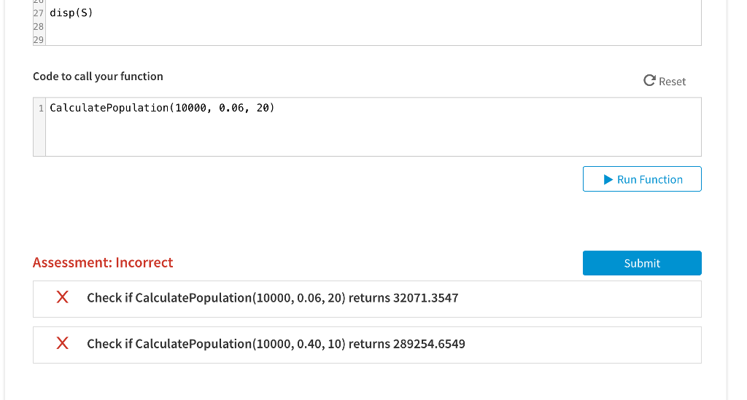Click the empty line 29 in function editor
Screen dimensions: 747x400
pyautogui.click(x=373, y=39)
